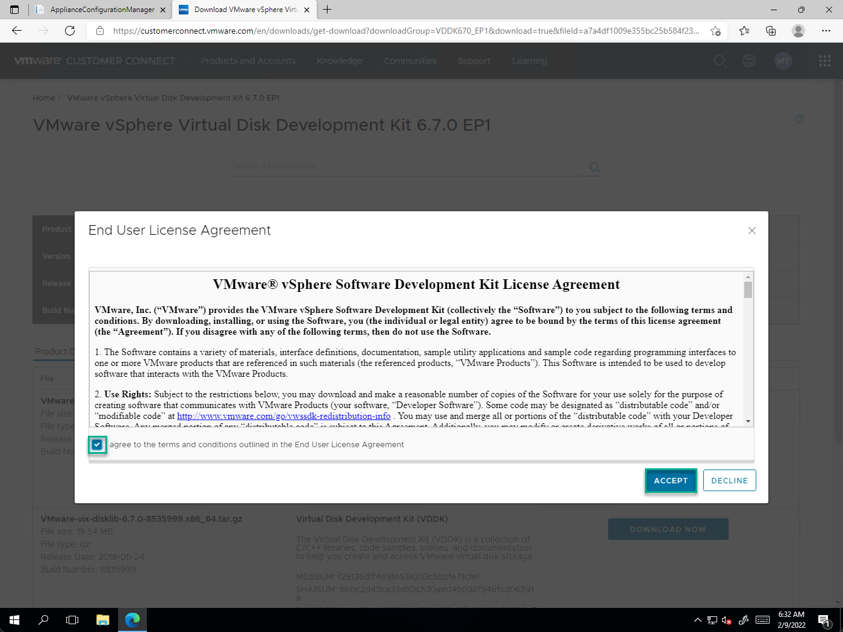
Task: Open Communities menu in header
Action: [x=410, y=61]
